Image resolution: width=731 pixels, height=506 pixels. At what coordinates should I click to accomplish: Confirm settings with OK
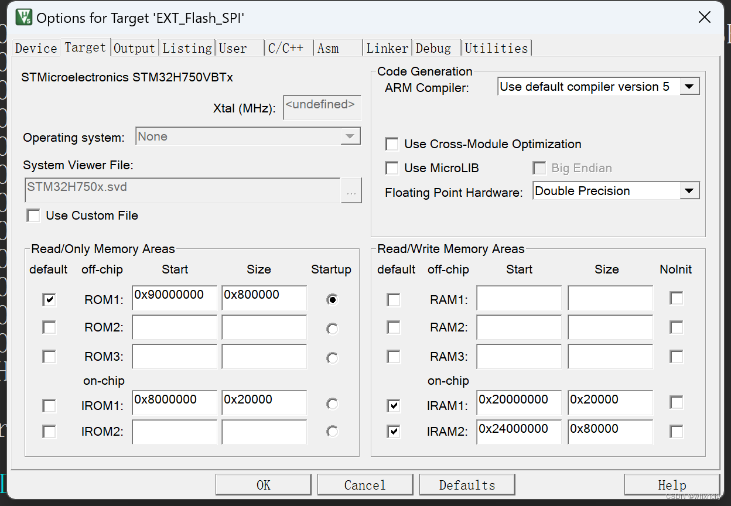(x=263, y=484)
